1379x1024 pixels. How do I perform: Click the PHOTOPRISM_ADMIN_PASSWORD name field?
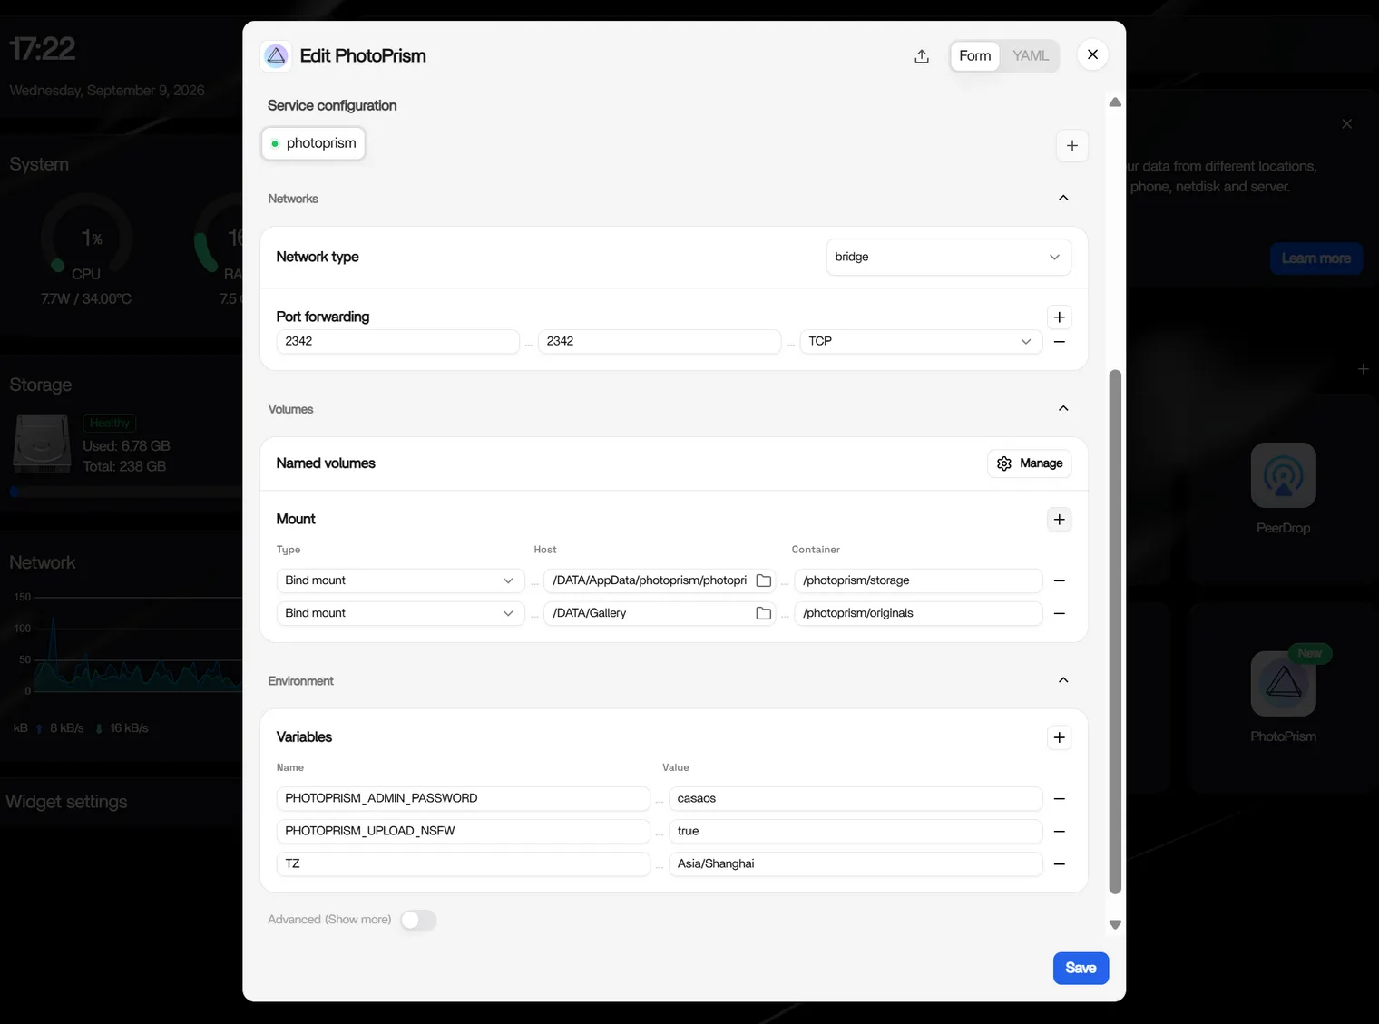(x=463, y=799)
